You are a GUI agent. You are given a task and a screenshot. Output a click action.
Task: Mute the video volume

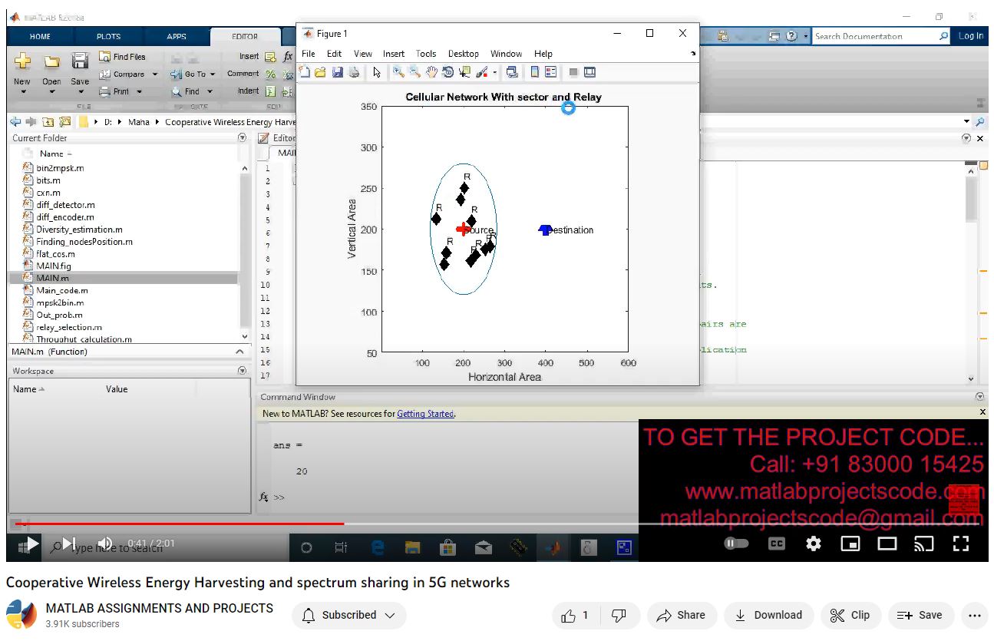(x=105, y=544)
